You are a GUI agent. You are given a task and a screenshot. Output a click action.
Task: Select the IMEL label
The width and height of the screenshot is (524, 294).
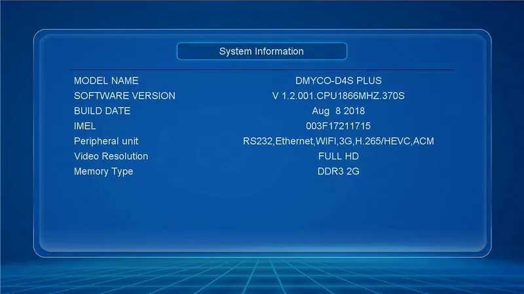coord(84,126)
